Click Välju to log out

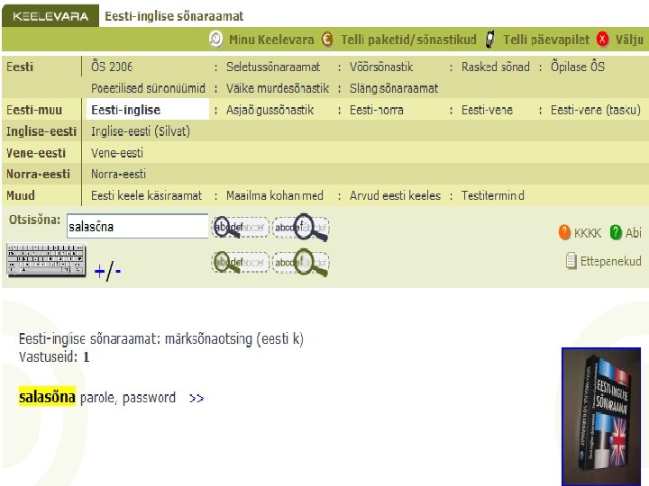[629, 40]
